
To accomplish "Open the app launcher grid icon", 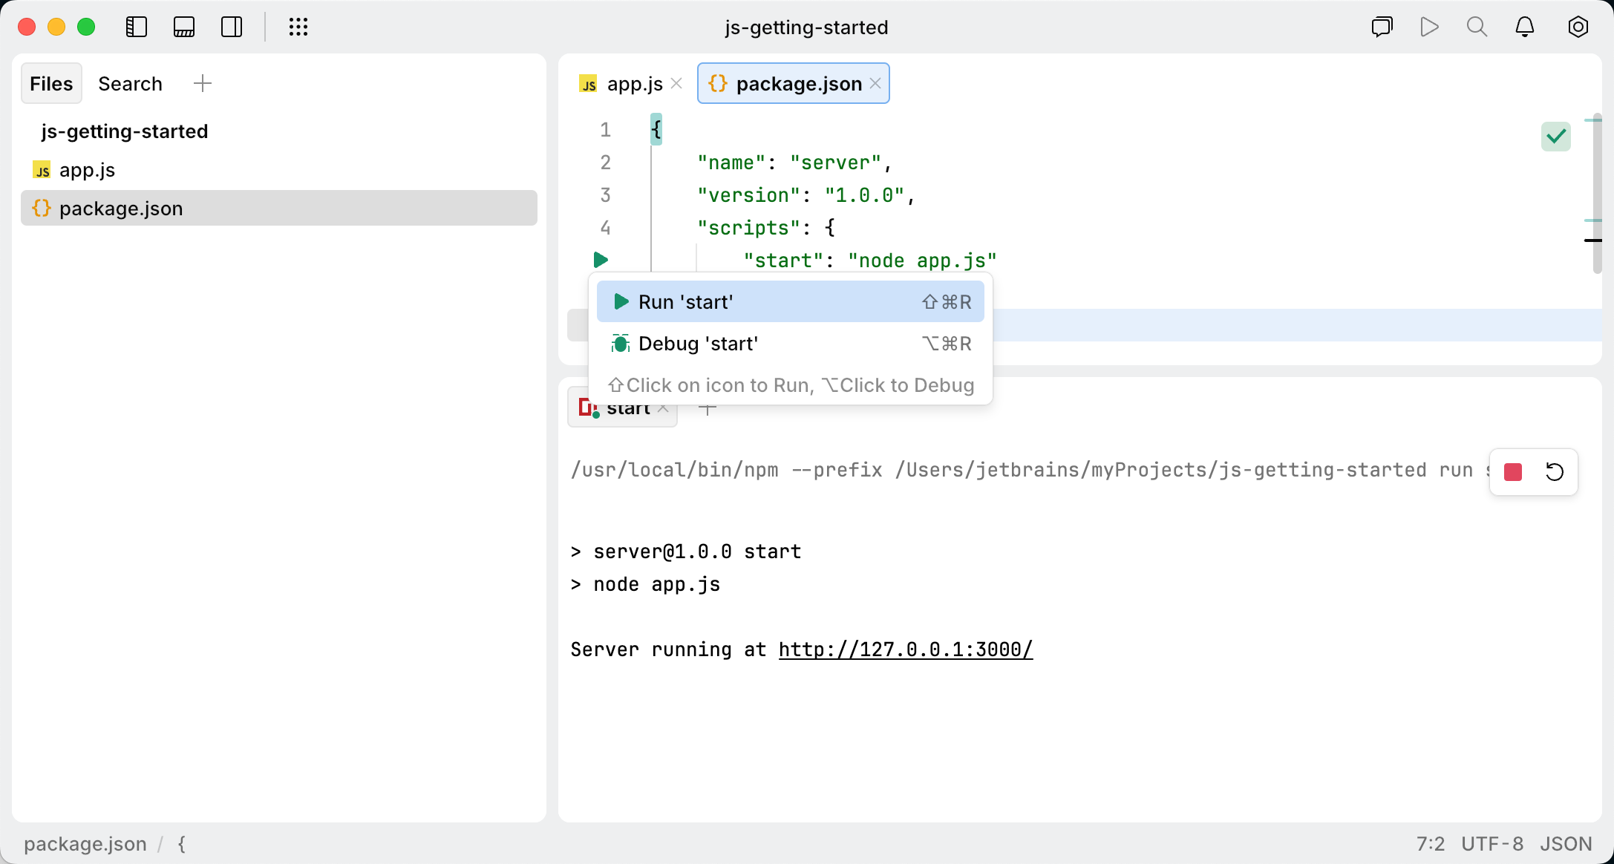I will pyautogui.click(x=298, y=27).
